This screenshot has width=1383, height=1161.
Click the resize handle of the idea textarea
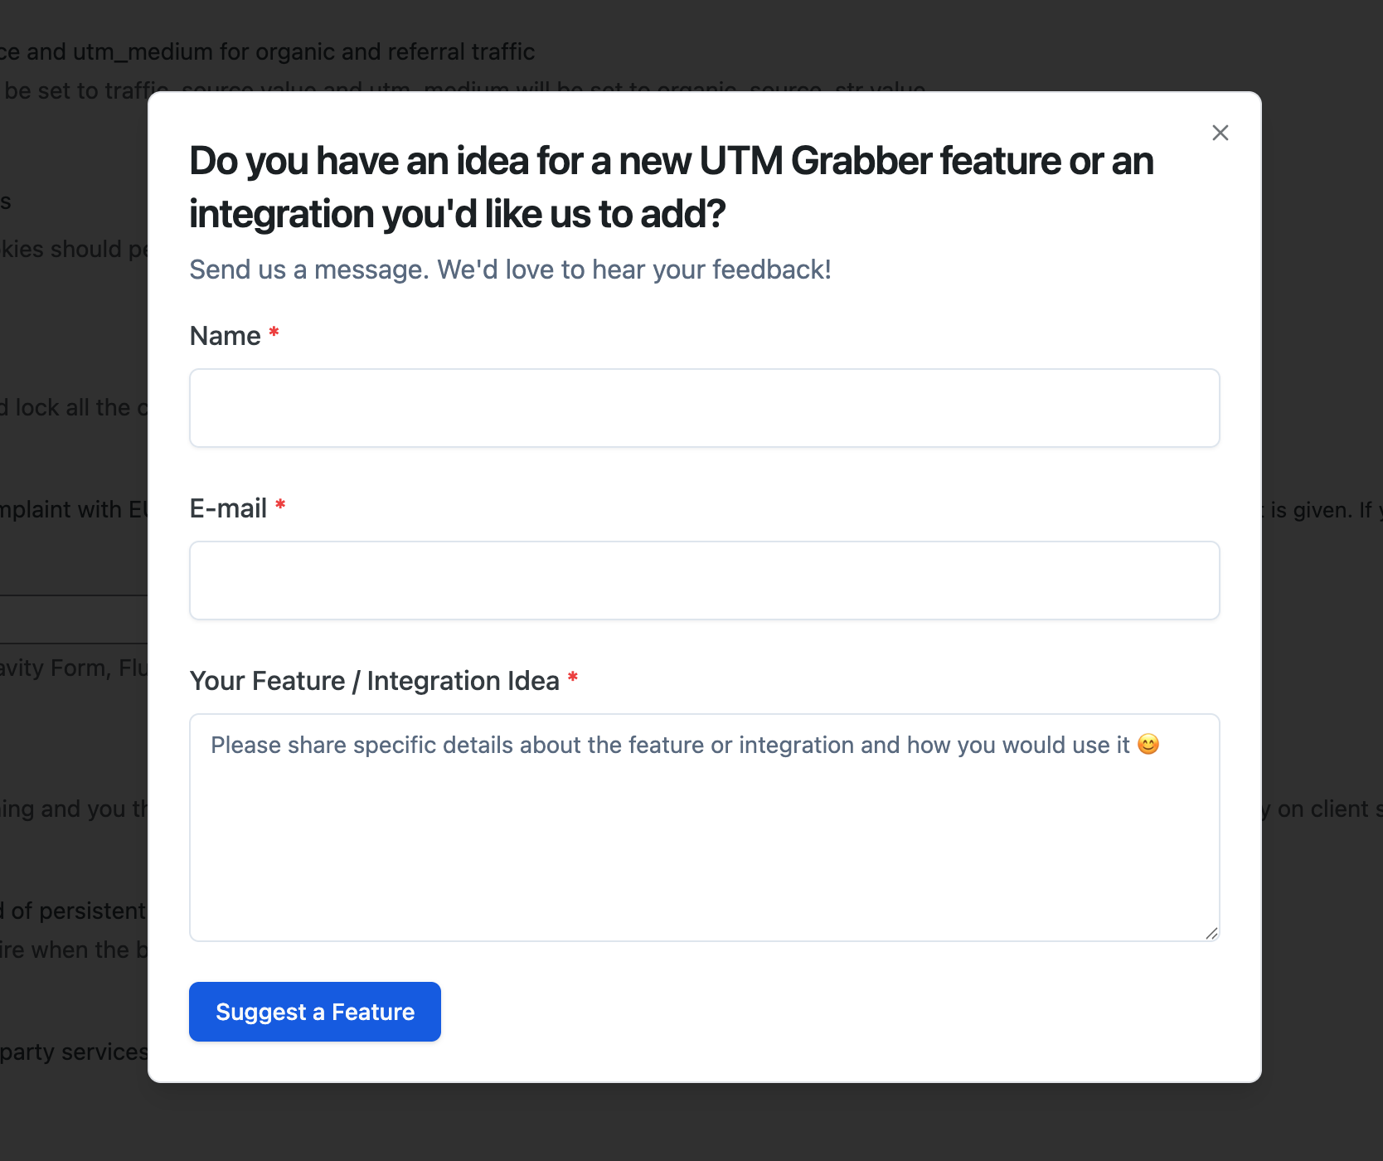click(1211, 932)
